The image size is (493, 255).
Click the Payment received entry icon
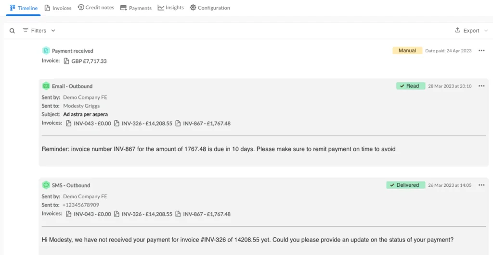[x=46, y=50]
